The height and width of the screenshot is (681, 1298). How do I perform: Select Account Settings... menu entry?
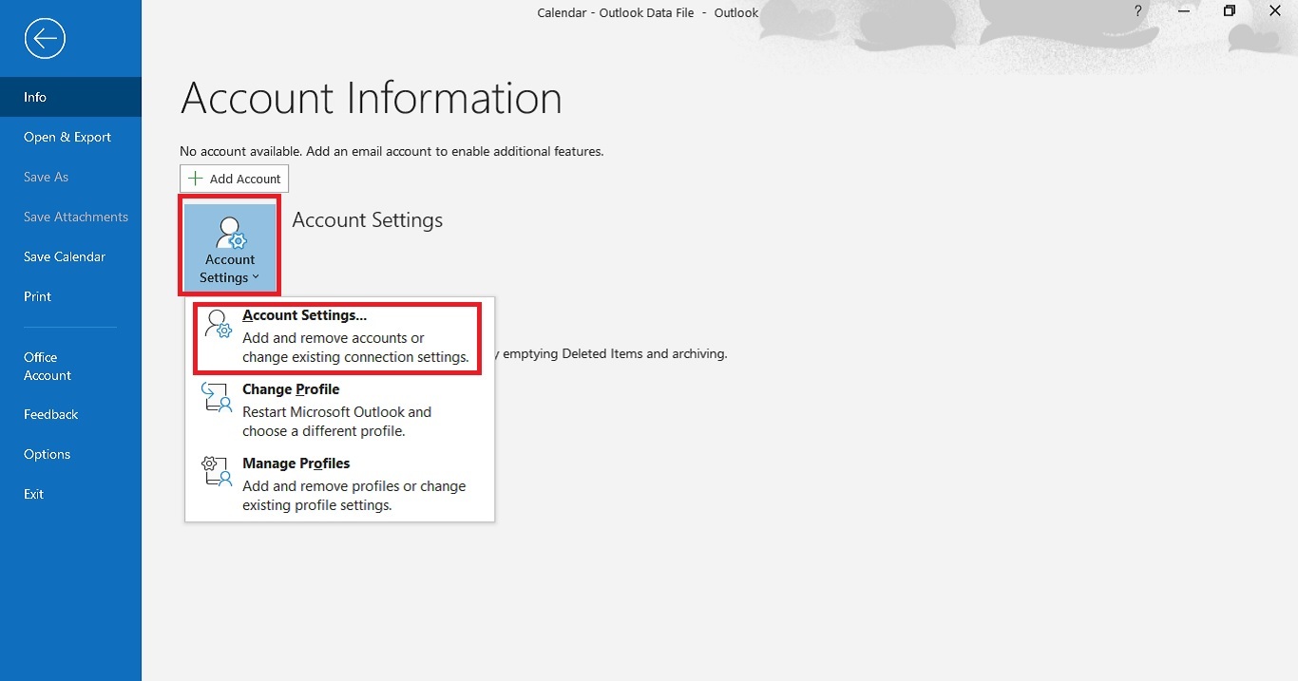coord(338,337)
